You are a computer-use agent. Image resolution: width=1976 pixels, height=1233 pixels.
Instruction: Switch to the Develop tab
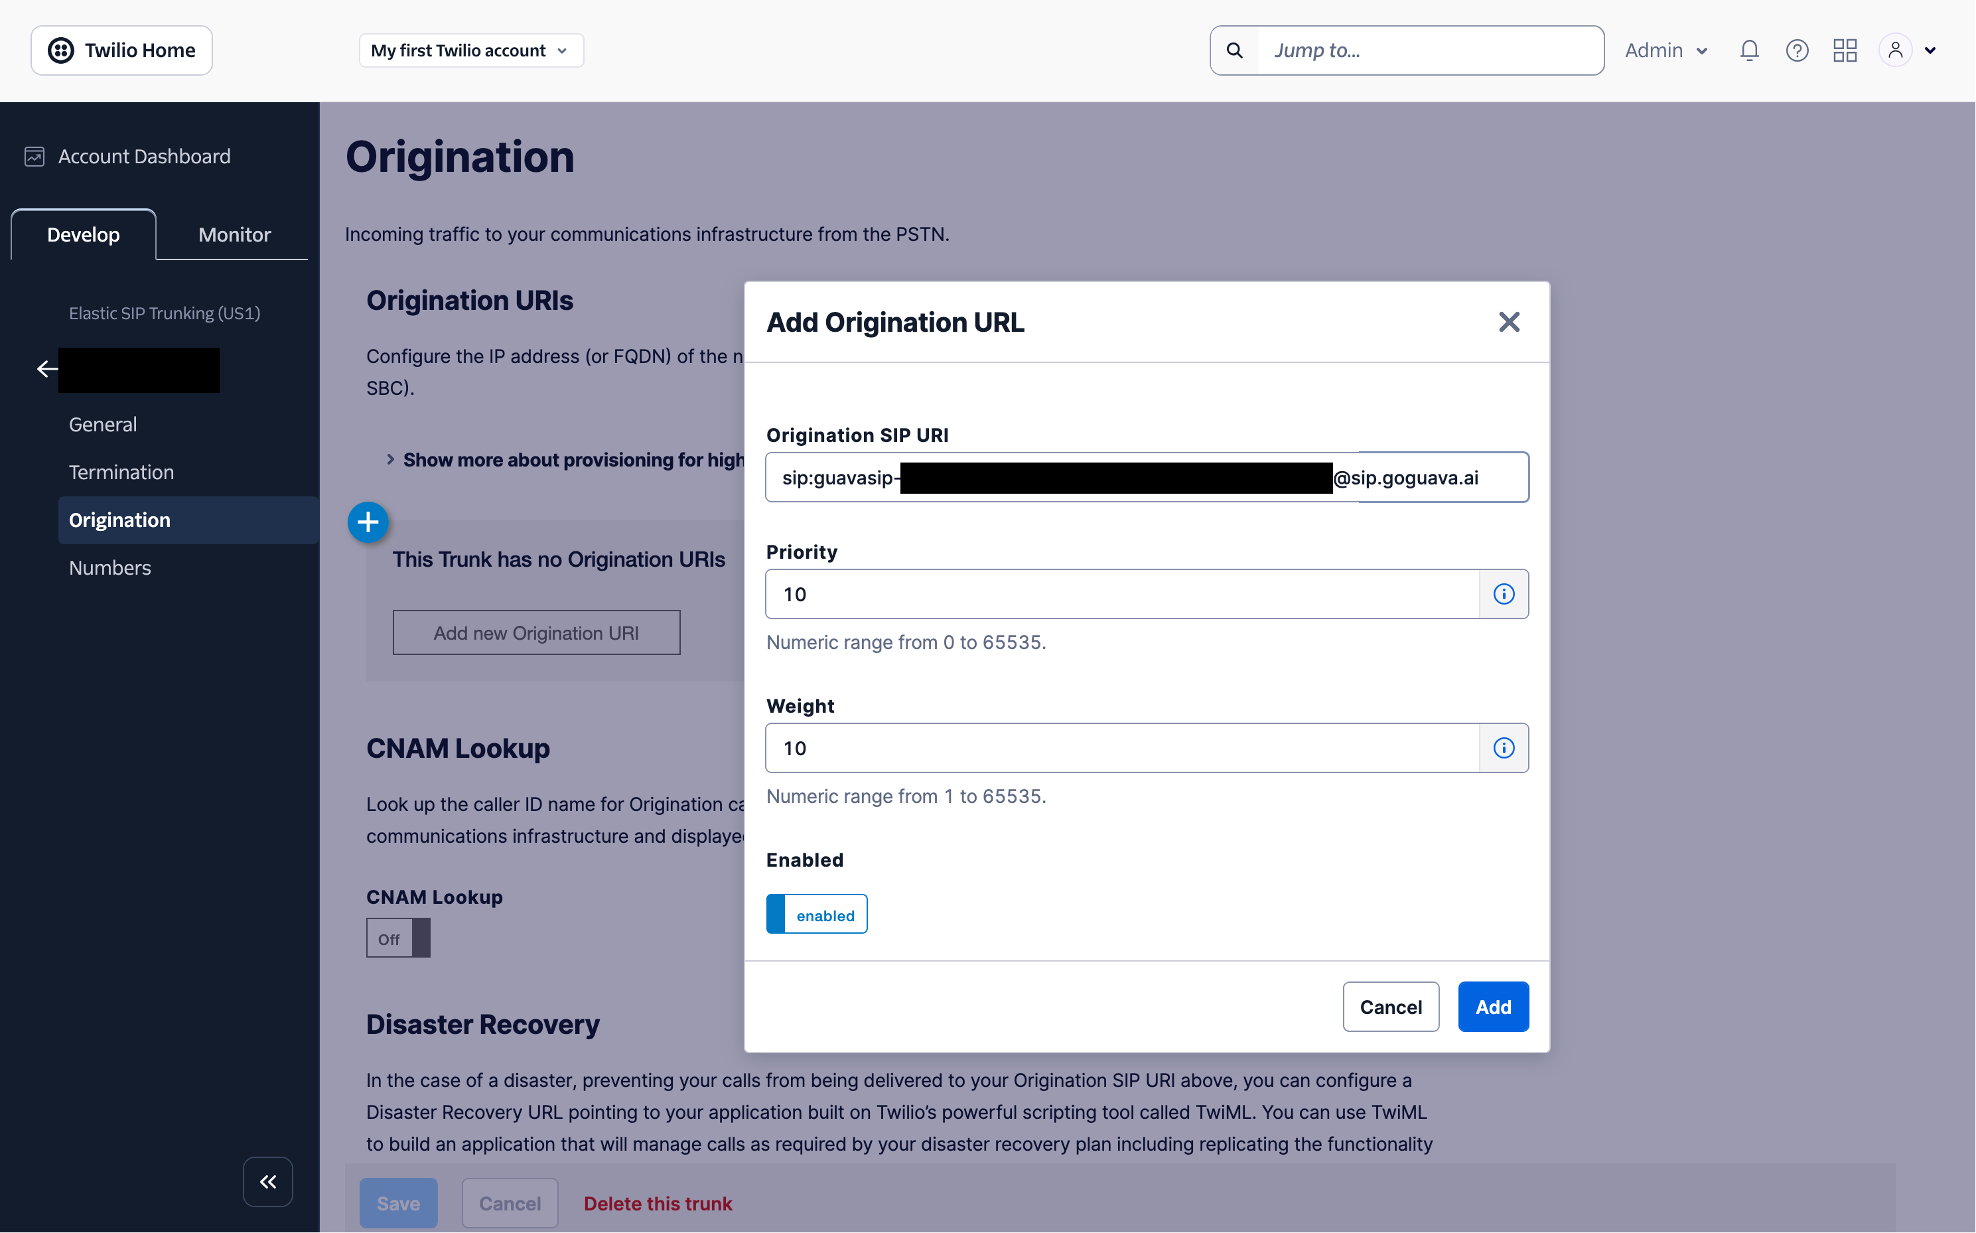[x=83, y=235]
